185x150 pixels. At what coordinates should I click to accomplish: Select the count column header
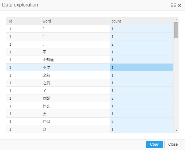(141, 21)
